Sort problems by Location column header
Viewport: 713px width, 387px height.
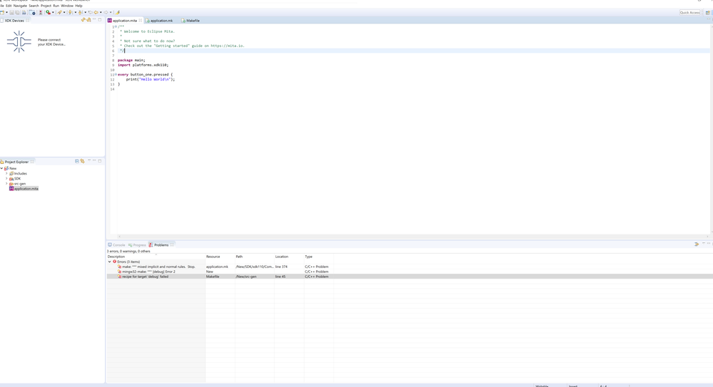click(x=289, y=257)
